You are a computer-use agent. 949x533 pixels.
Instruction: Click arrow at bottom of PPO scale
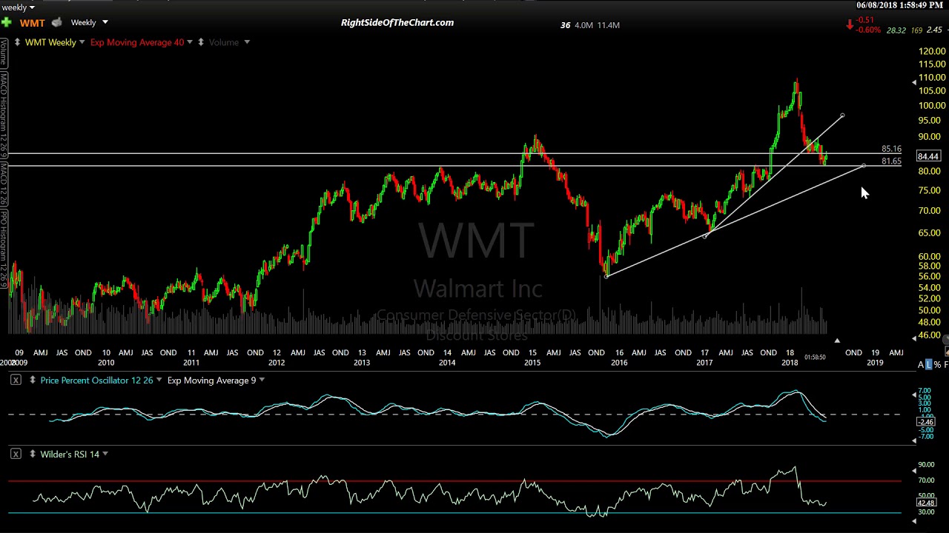pos(913,440)
